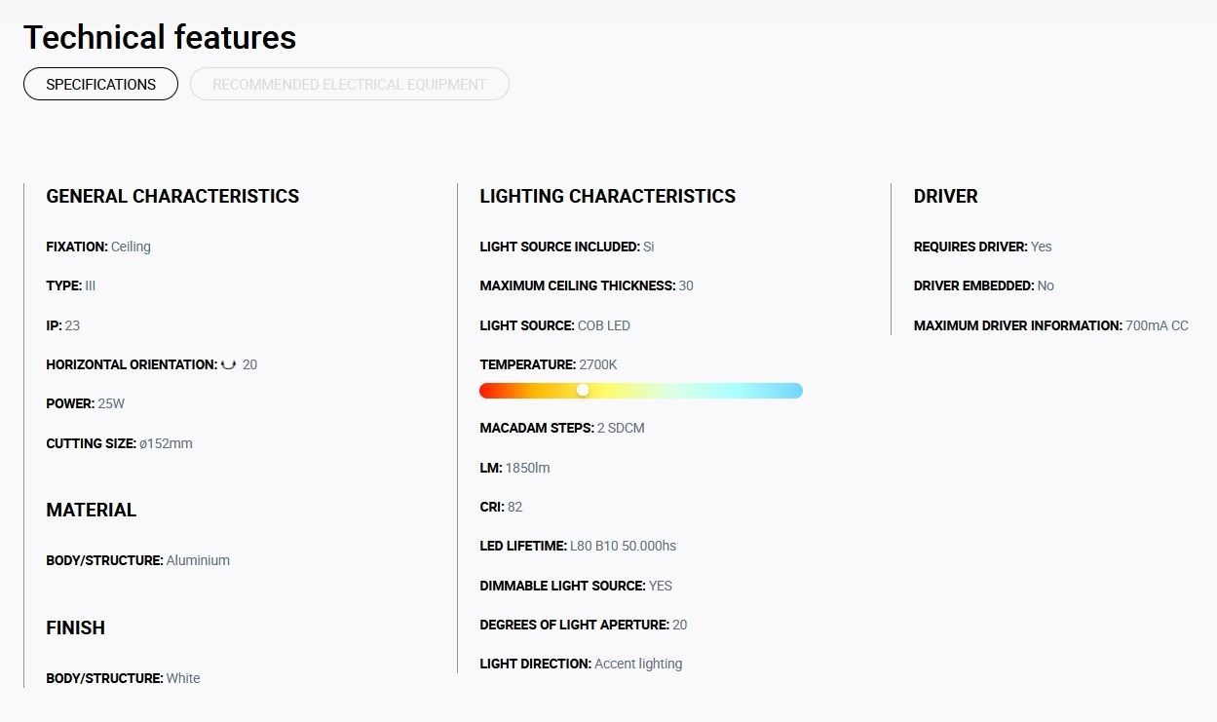The image size is (1217, 722).
Task: Click the General Characteristics heading
Action: click(x=172, y=196)
